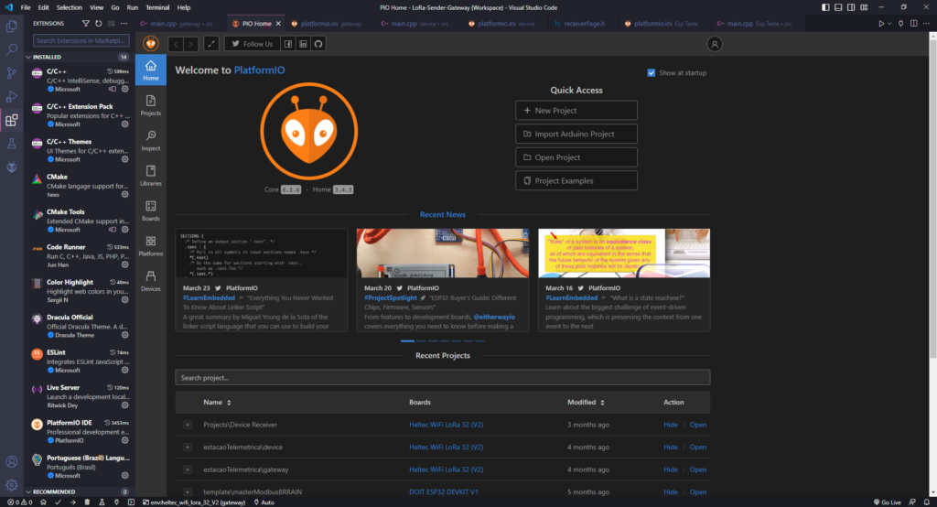Image resolution: width=937 pixels, height=507 pixels.
Task: Open Run and Debug view
Action: 11,96
